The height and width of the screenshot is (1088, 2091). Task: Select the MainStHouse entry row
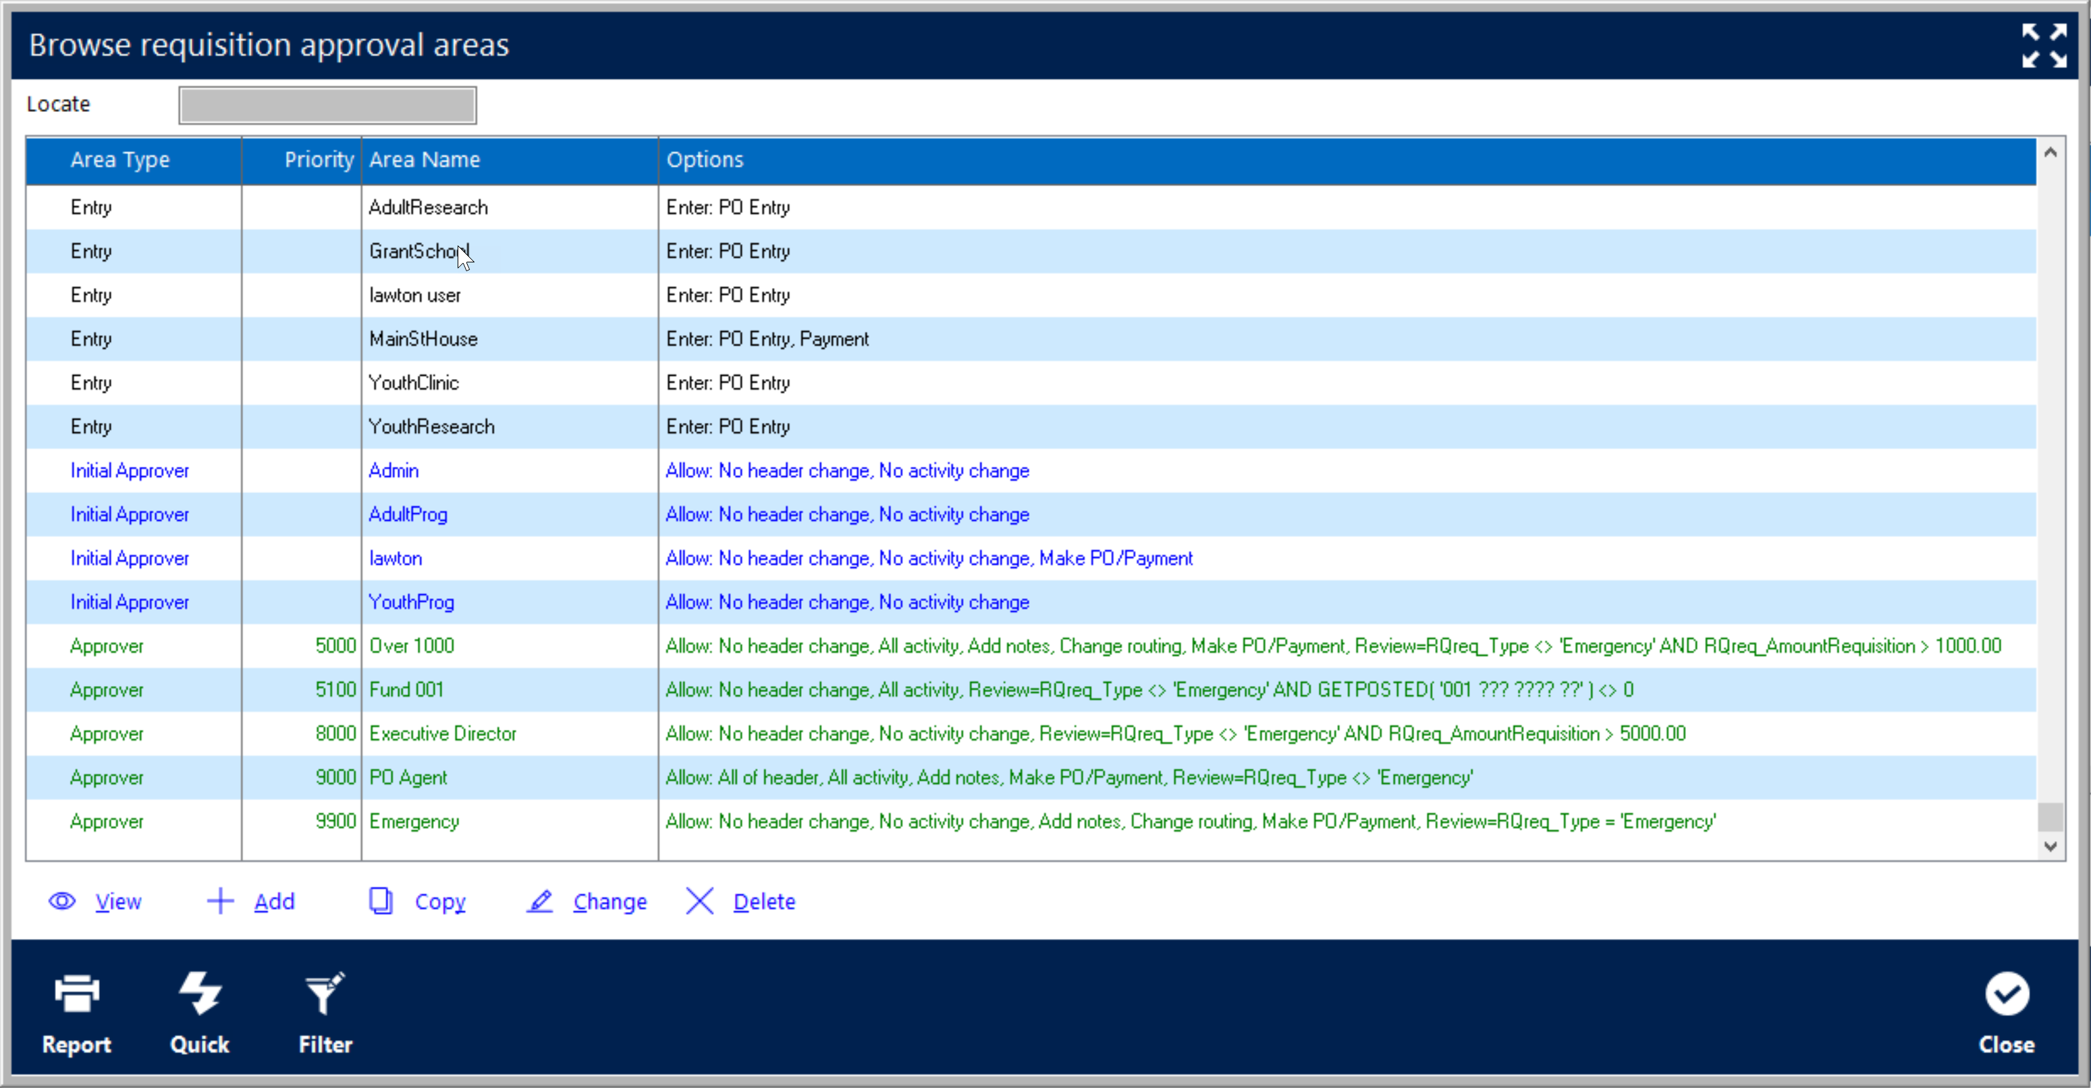pos(423,339)
